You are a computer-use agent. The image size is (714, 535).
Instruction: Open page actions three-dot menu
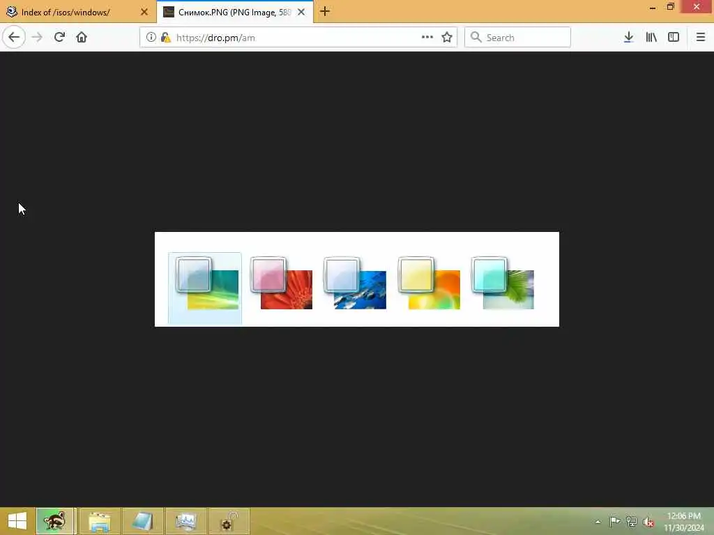(427, 38)
